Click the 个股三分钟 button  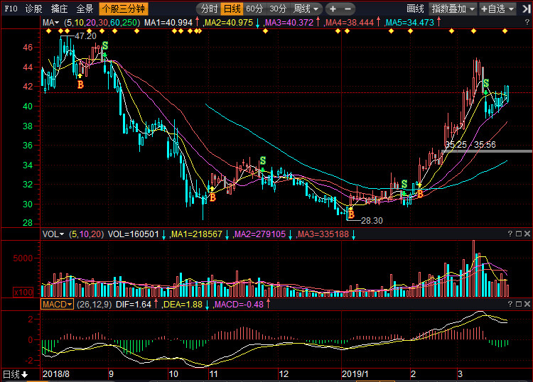point(124,9)
